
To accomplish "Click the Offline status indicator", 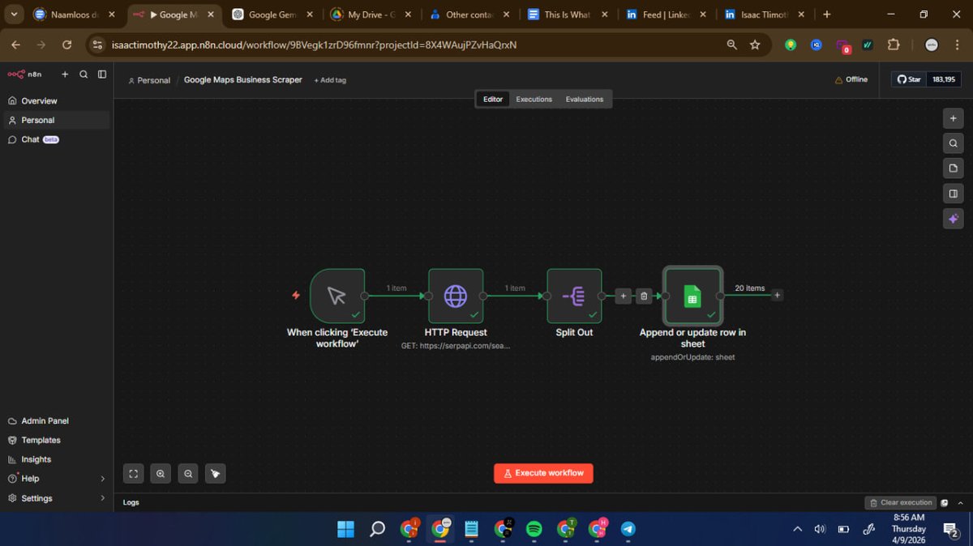I will tap(851, 79).
